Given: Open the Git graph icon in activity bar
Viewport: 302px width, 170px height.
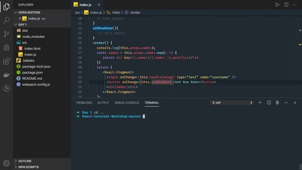Looking at the screenshot, I should (x=6, y=88).
